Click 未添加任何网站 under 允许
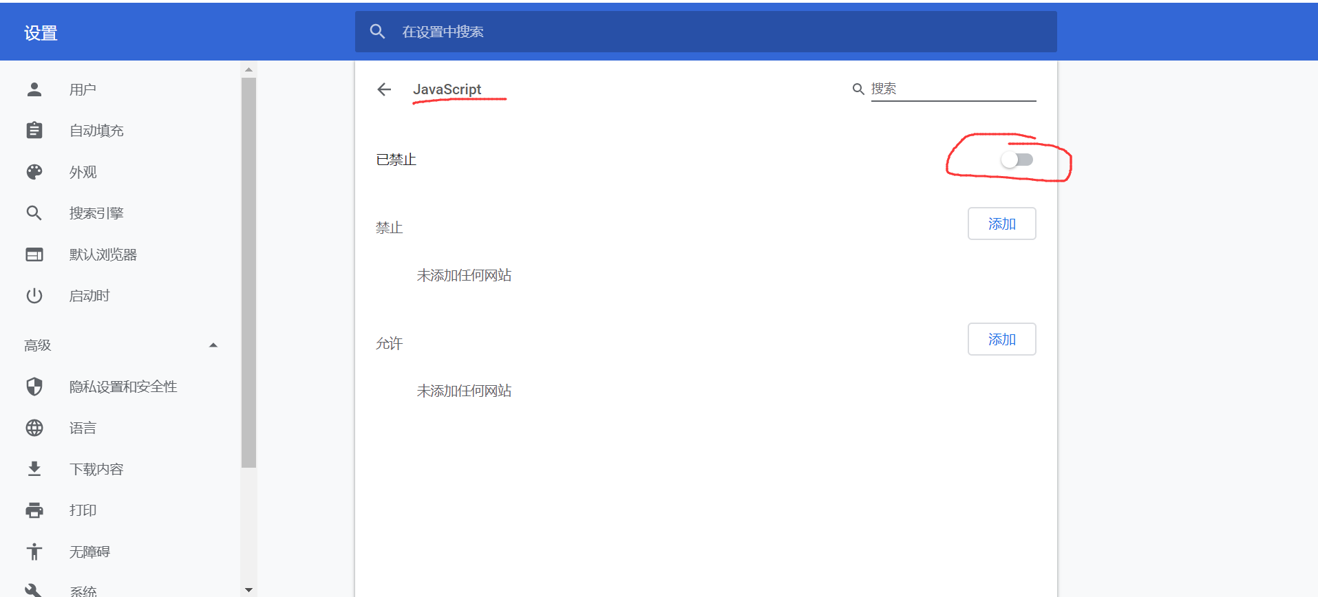Viewport: 1318px width, 597px height. (464, 391)
